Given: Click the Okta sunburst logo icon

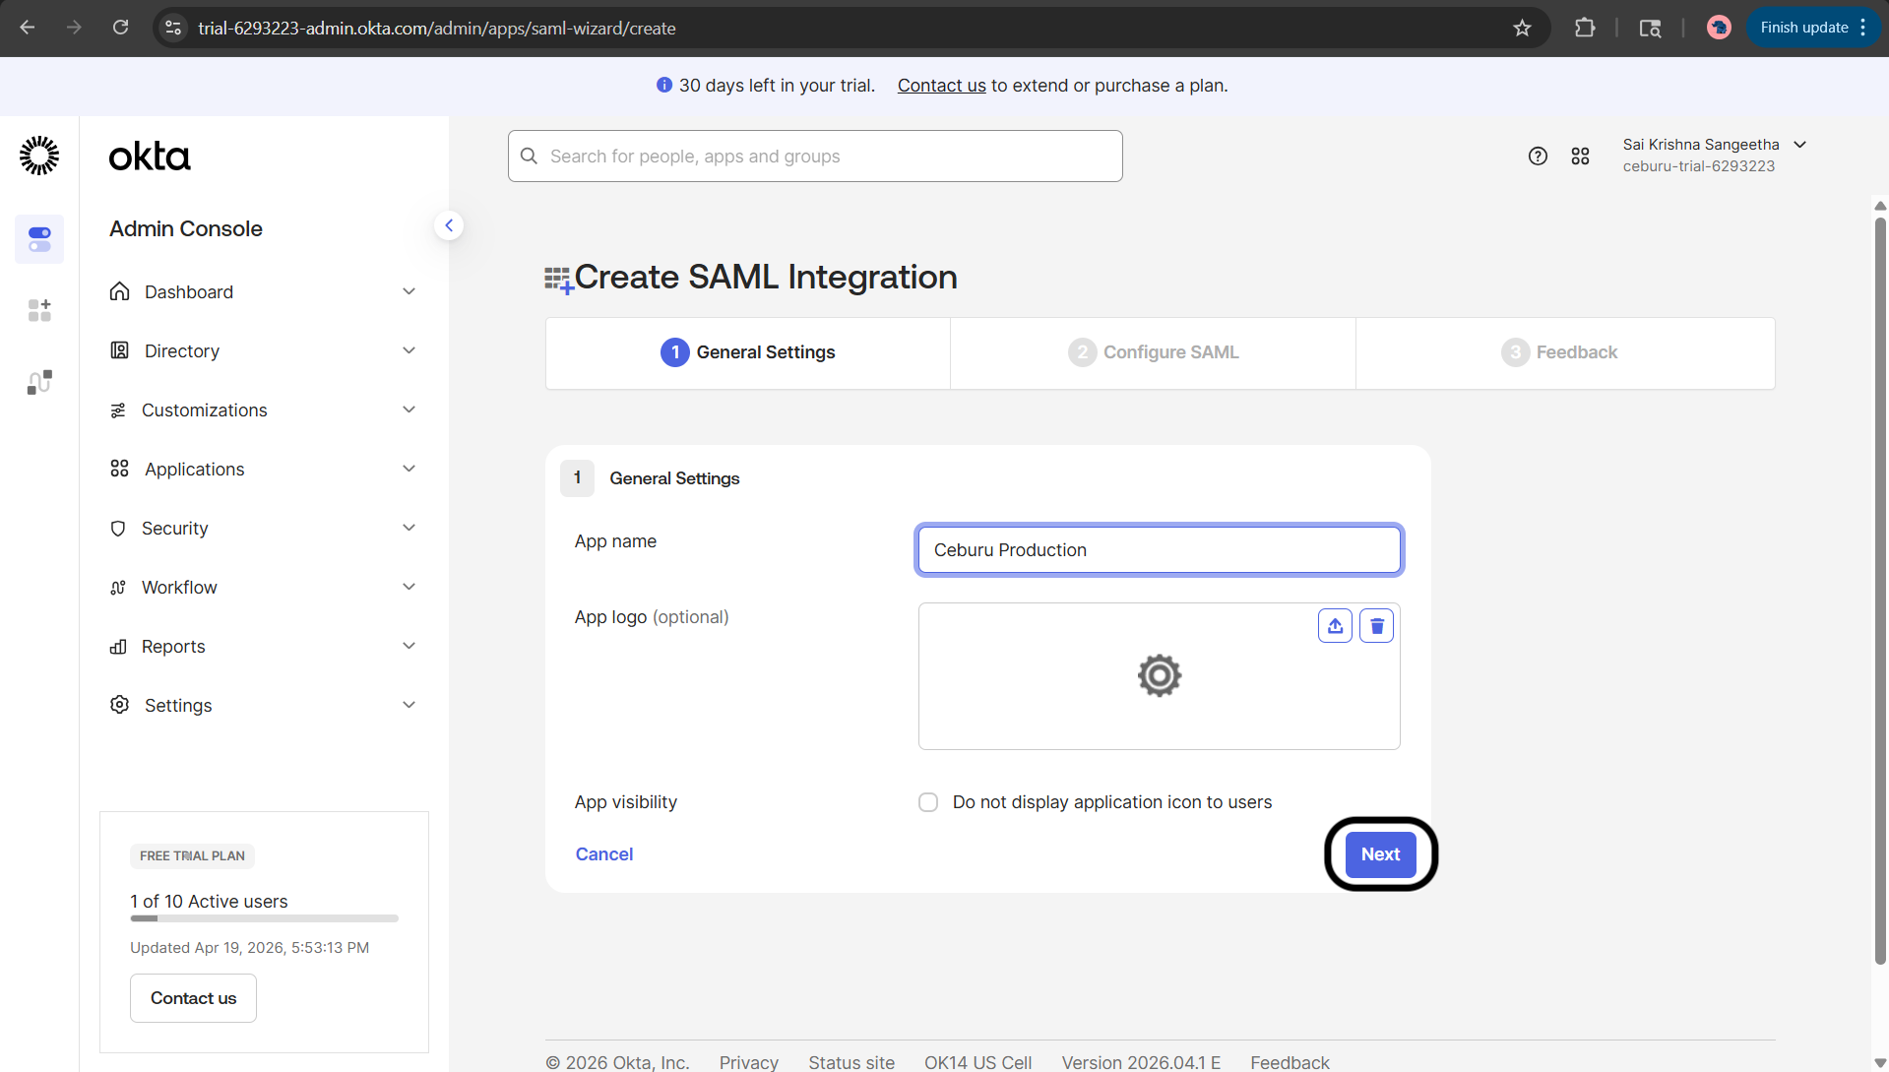Looking at the screenshot, I should (x=39, y=156).
